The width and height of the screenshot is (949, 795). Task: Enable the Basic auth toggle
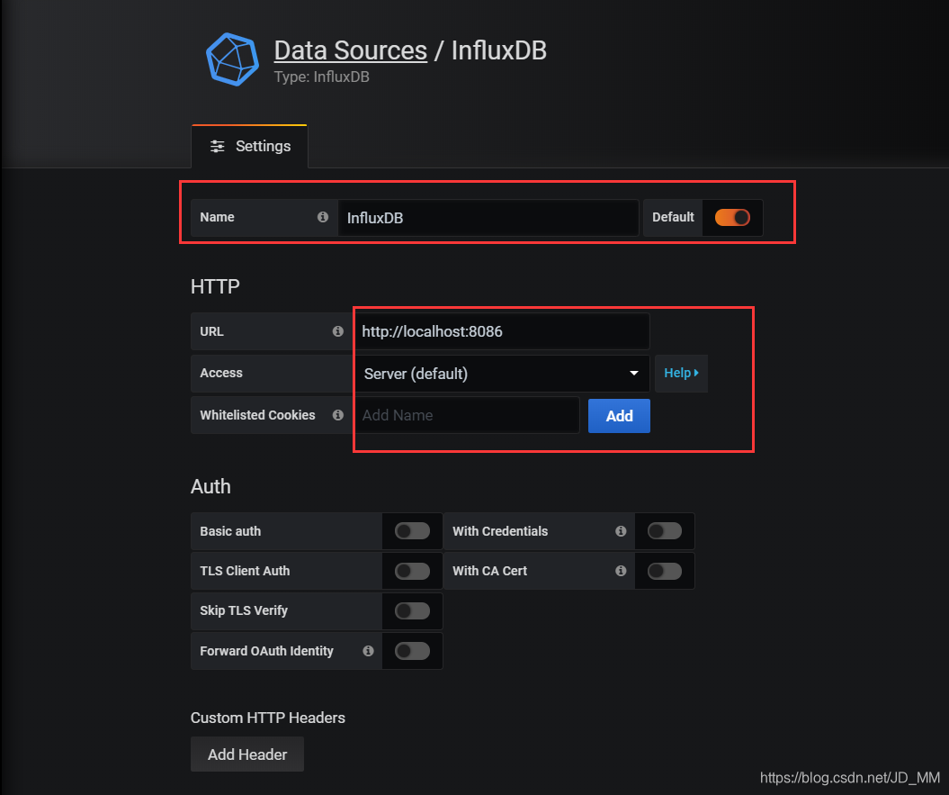[x=412, y=531]
